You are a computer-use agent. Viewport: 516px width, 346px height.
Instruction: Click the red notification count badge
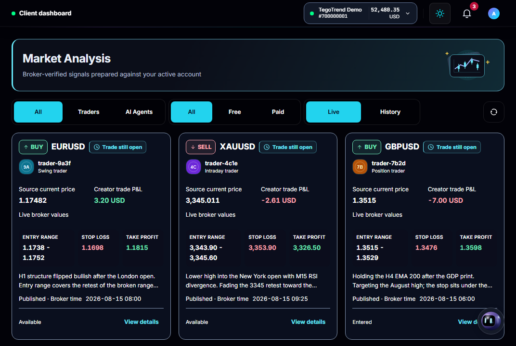pyautogui.click(x=474, y=6)
